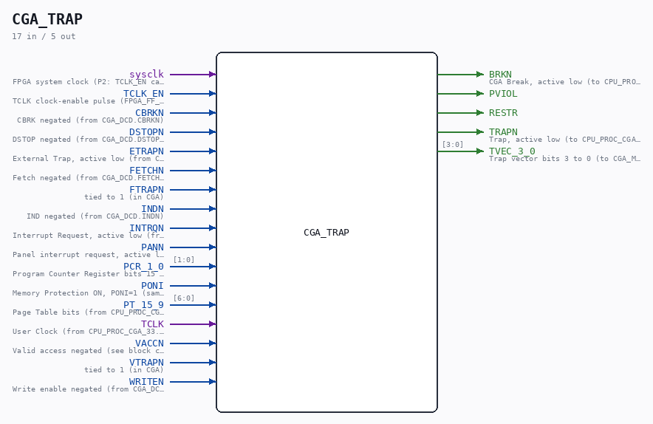Click the PANN input port label
Screen dimensions: 653x424
152,247
